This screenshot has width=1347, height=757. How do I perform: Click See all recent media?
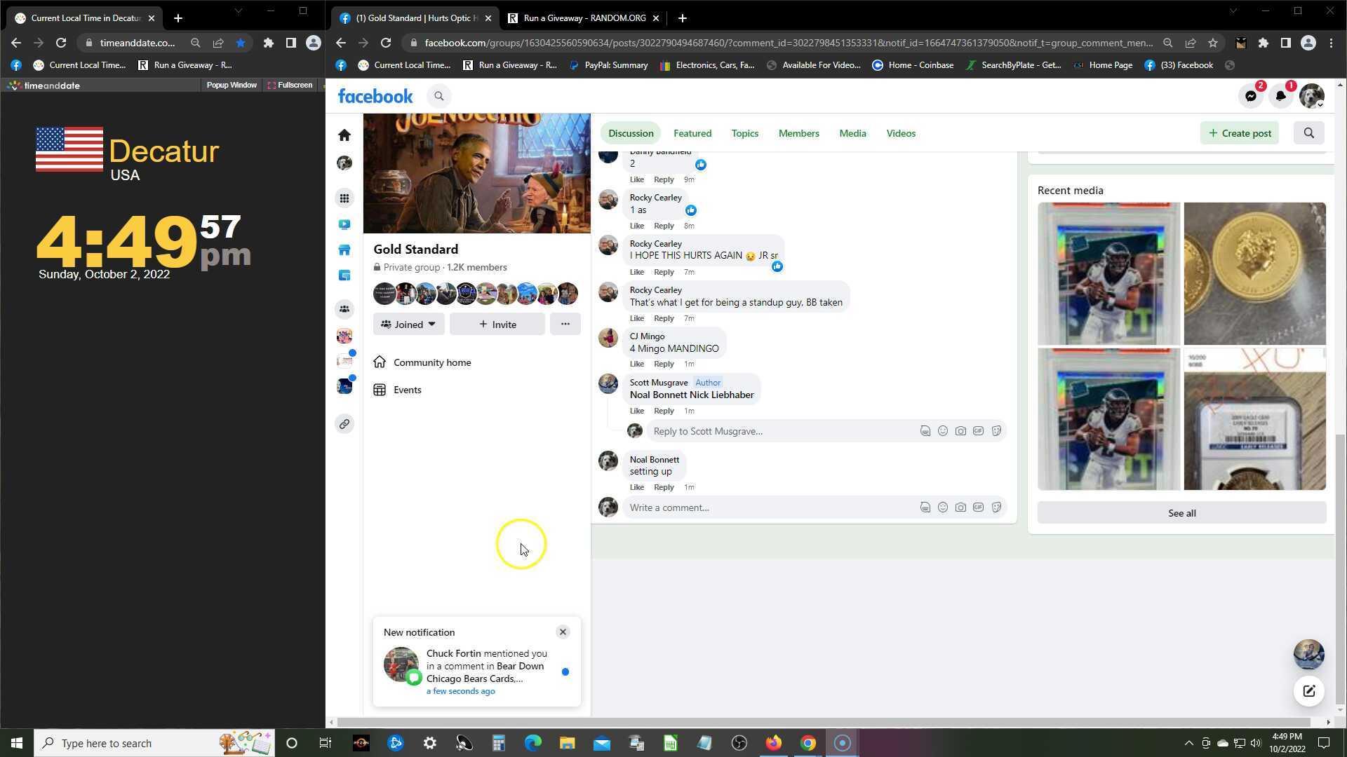pyautogui.click(x=1181, y=513)
